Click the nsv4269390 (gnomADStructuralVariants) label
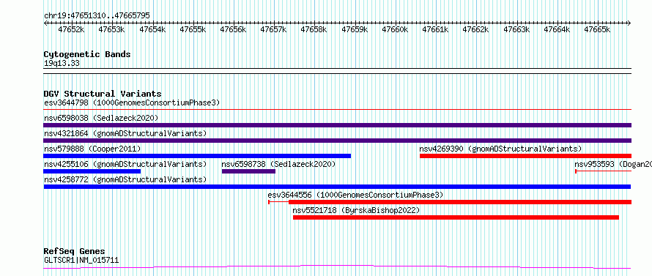652x276 pixels. pyautogui.click(x=500, y=149)
